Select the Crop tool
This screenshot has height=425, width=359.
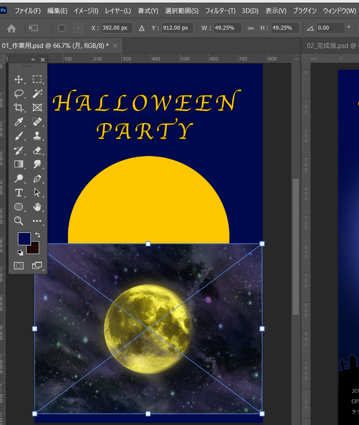tap(18, 108)
